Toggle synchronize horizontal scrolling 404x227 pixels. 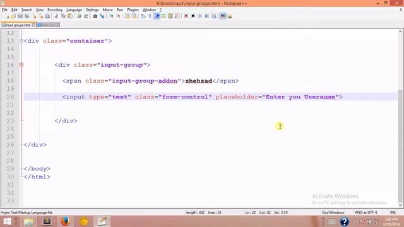point(134,16)
